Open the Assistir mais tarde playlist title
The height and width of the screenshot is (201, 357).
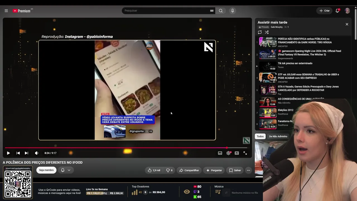pyautogui.click(x=272, y=22)
